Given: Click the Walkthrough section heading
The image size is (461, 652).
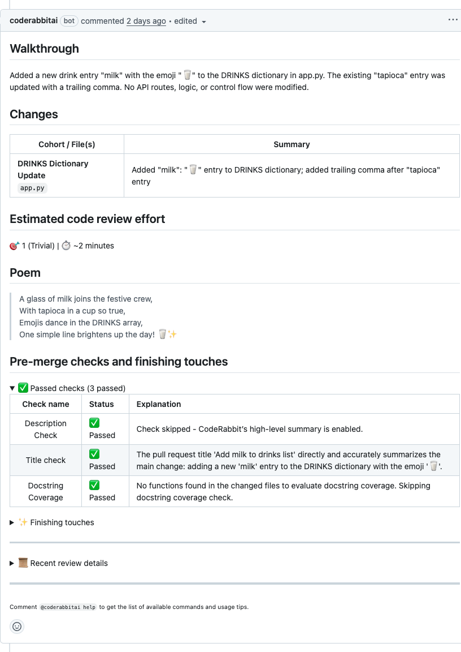Looking at the screenshot, I should (44, 49).
